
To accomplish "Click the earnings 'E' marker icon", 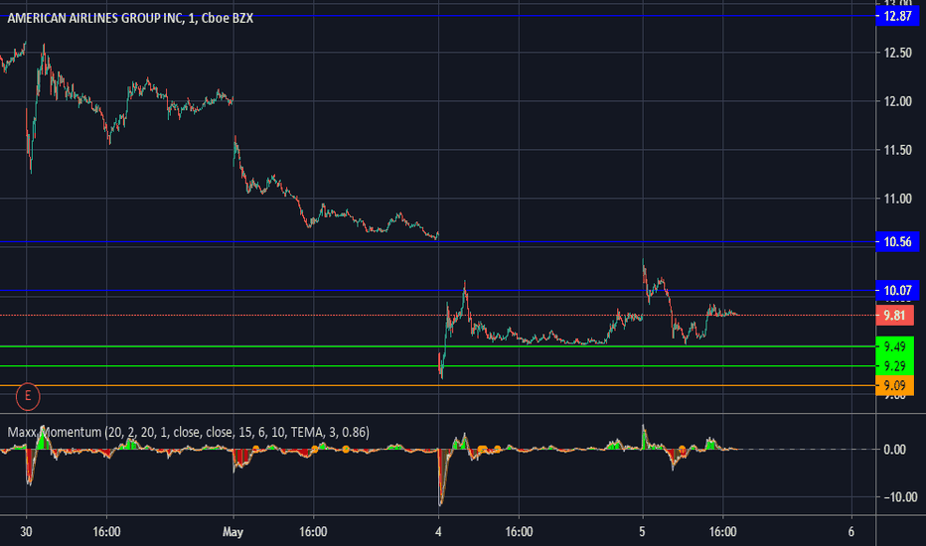I will coord(28,397).
